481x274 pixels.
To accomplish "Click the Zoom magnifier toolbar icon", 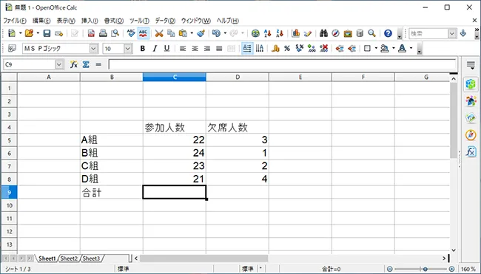I will (371, 33).
